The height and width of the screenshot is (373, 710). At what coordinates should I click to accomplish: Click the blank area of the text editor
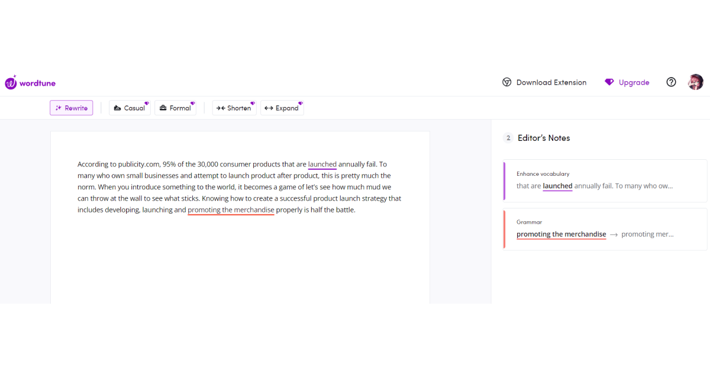[x=240, y=261]
